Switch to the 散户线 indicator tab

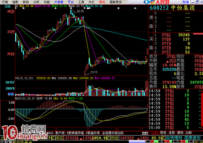click(60, 133)
